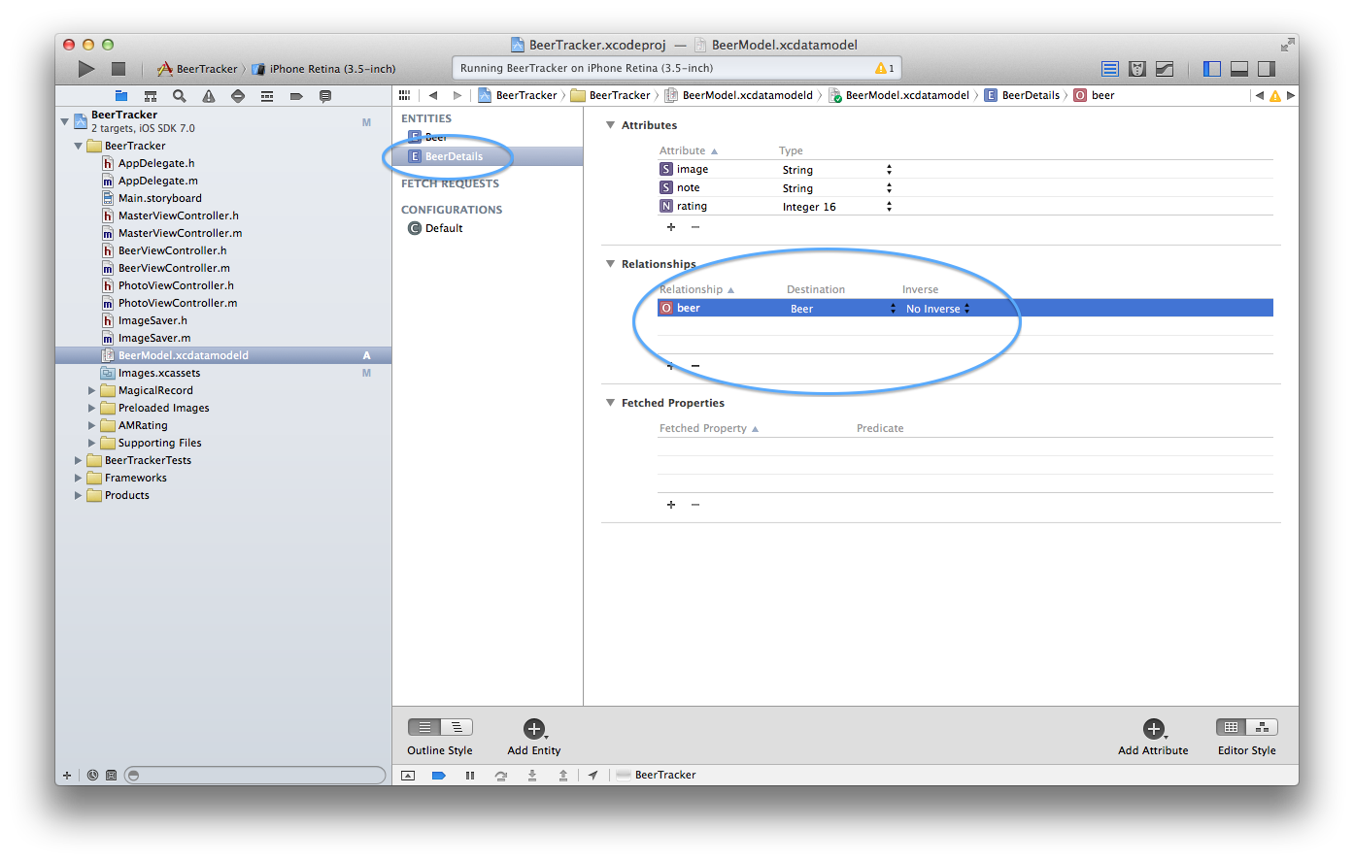This screenshot has height=862, width=1354.
Task: Go forward in editor history
Action: [x=457, y=95]
